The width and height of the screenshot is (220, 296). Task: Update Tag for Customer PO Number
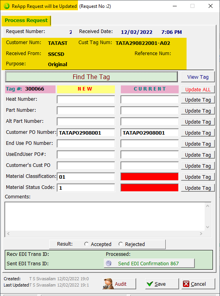[x=198, y=133]
